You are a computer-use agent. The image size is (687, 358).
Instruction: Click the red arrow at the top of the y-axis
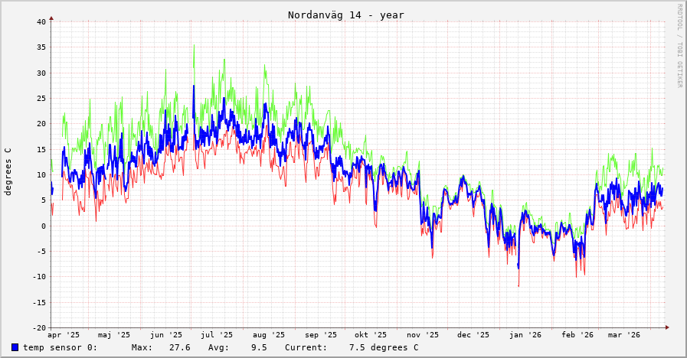51,18
